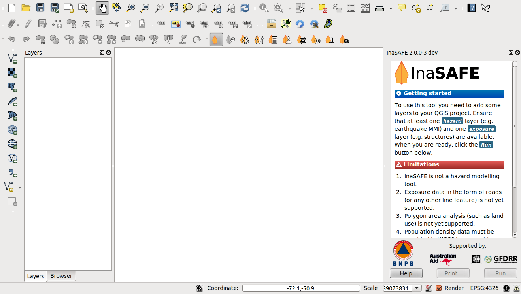
Task: Open InaSAFE impact functions browser
Action: (x=273, y=40)
